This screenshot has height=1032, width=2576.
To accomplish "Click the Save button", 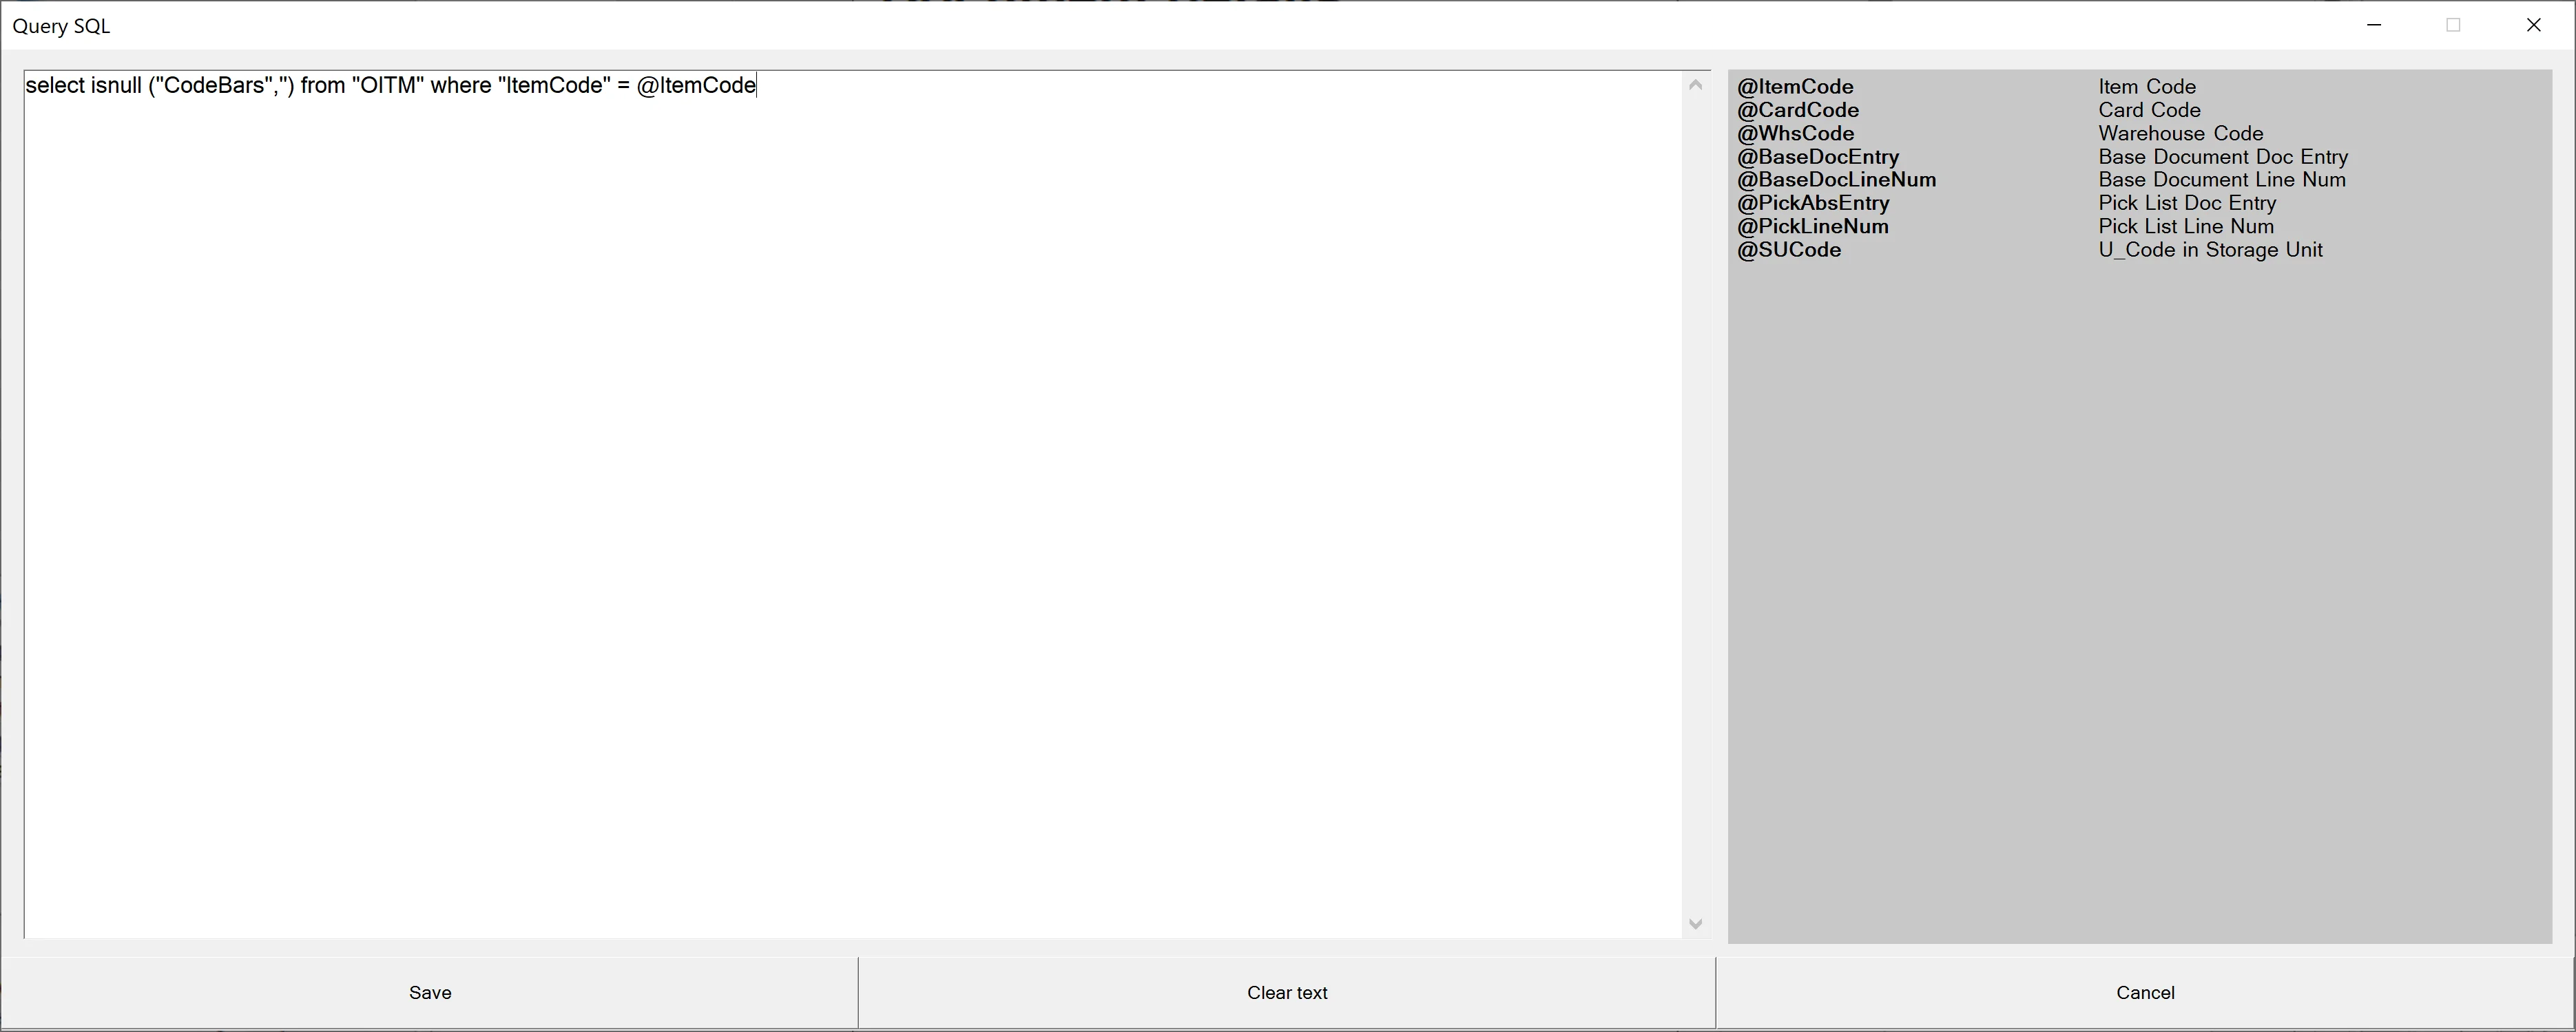I will (x=430, y=992).
